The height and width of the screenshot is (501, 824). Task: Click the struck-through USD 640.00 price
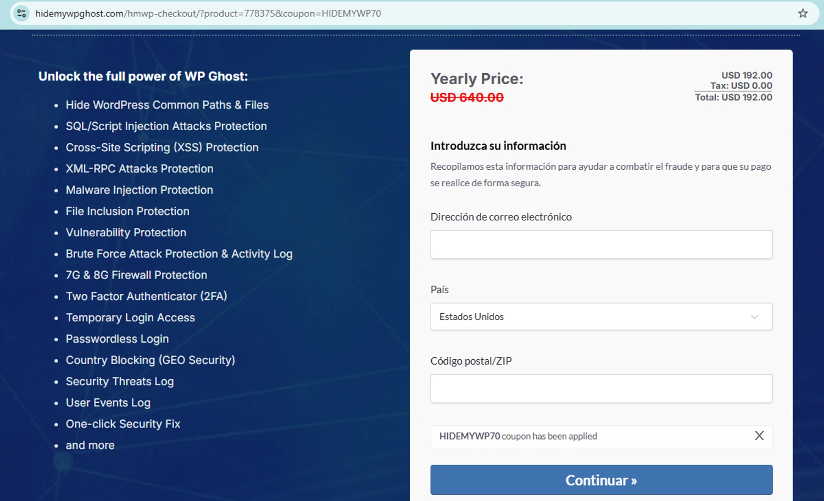click(467, 97)
